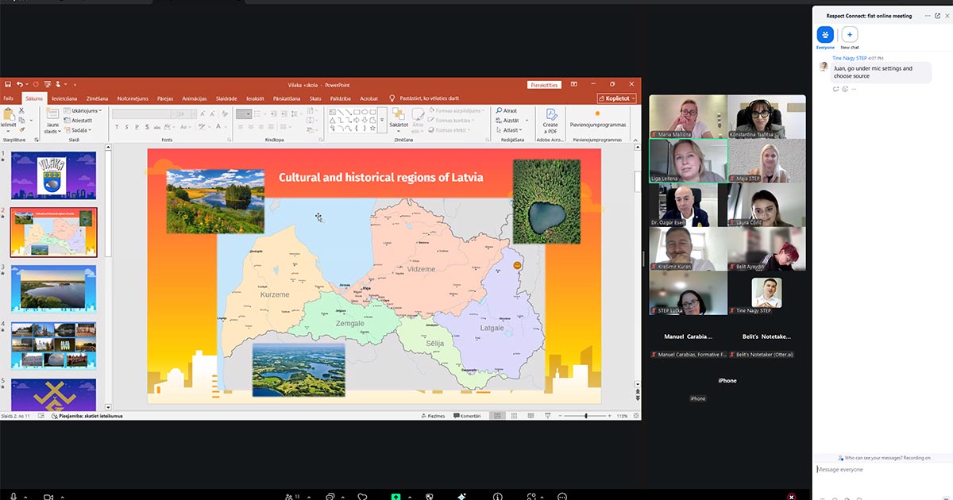Open the Animācijas ribbon tab
The width and height of the screenshot is (953, 500).
pyautogui.click(x=194, y=98)
